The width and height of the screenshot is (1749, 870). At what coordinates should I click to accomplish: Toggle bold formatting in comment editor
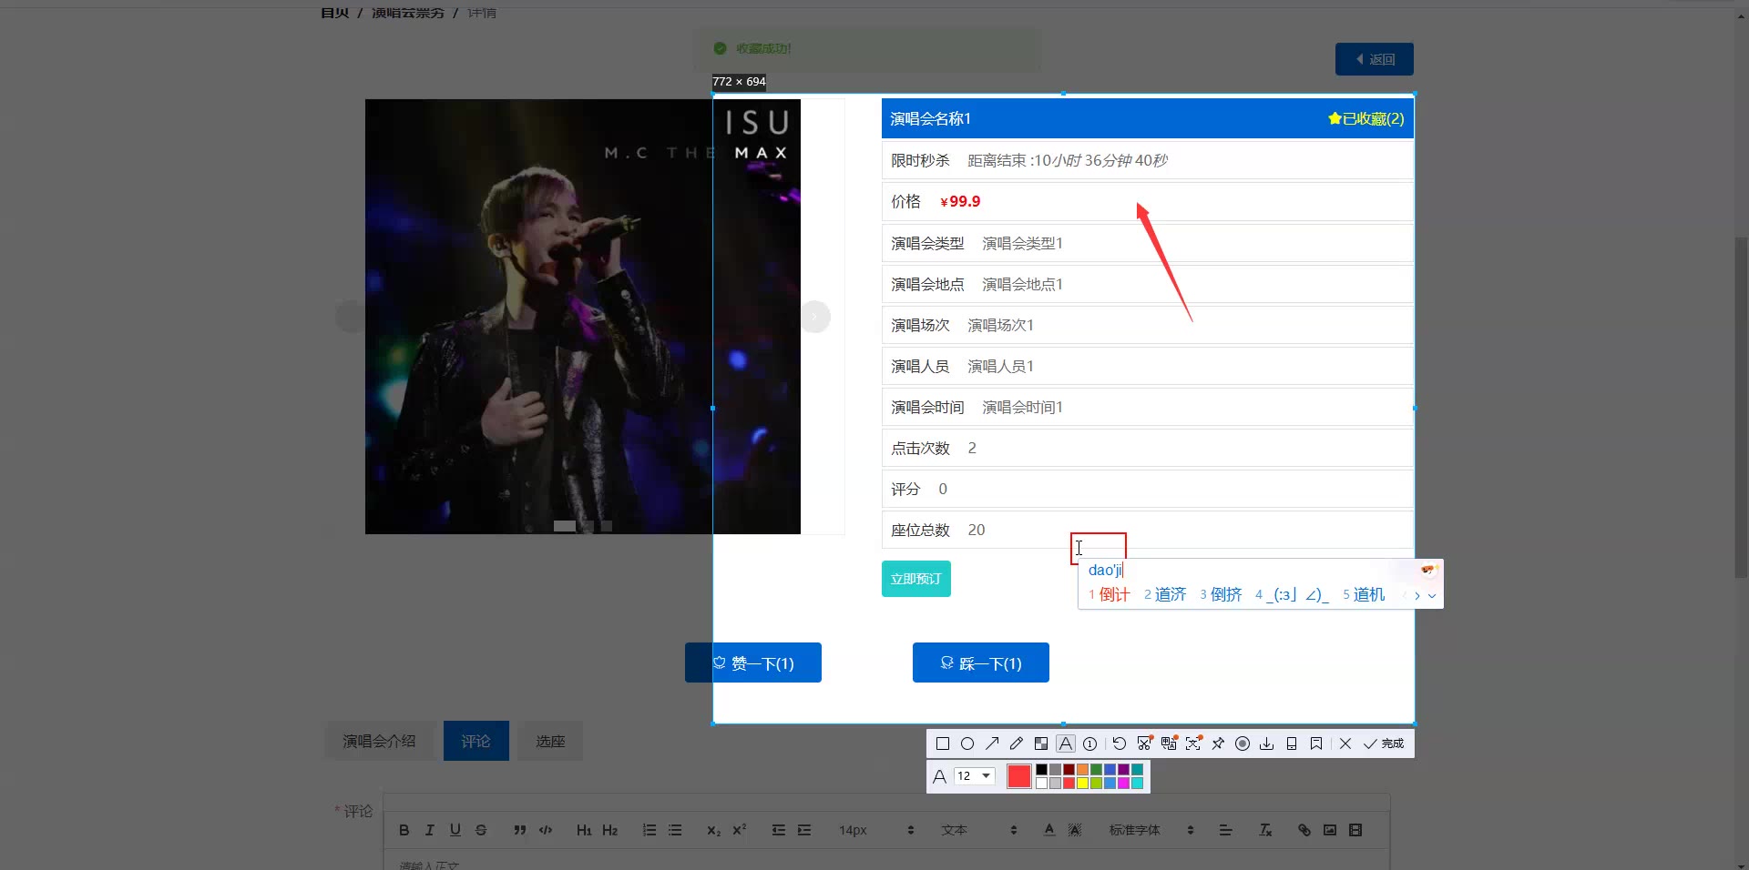(404, 830)
